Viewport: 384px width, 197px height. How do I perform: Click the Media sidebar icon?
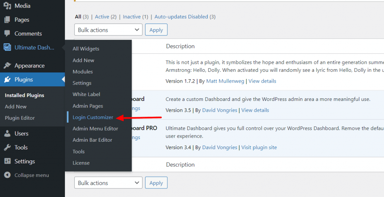(x=7, y=6)
